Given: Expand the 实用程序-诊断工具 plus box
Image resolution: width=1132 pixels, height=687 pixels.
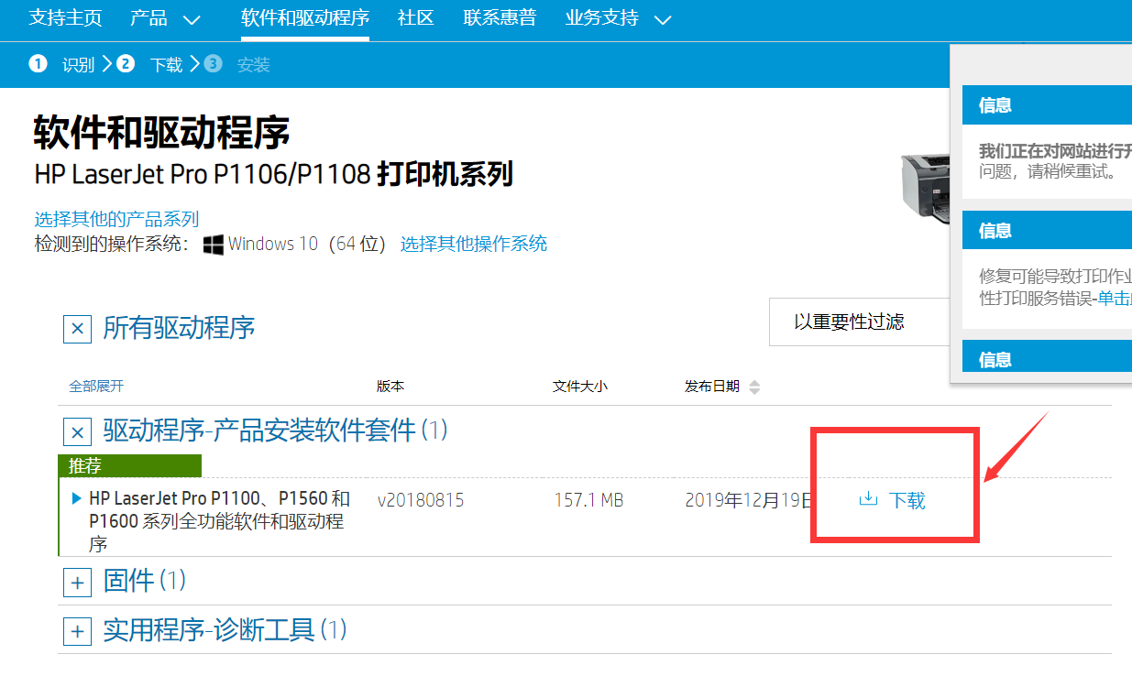Looking at the screenshot, I should 77,631.
